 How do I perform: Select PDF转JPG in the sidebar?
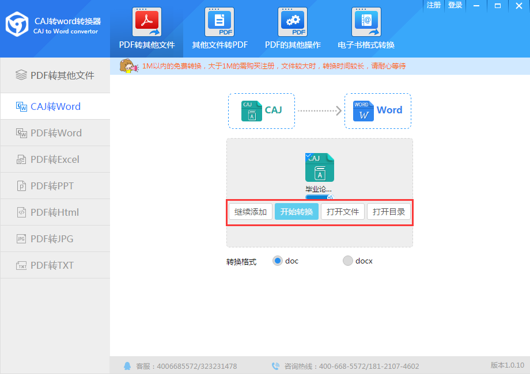point(55,239)
